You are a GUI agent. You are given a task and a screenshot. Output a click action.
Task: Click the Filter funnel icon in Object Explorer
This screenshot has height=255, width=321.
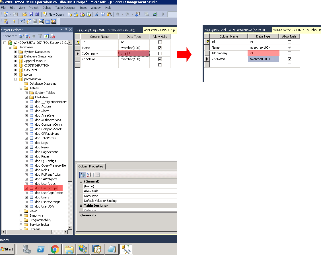click(40, 36)
